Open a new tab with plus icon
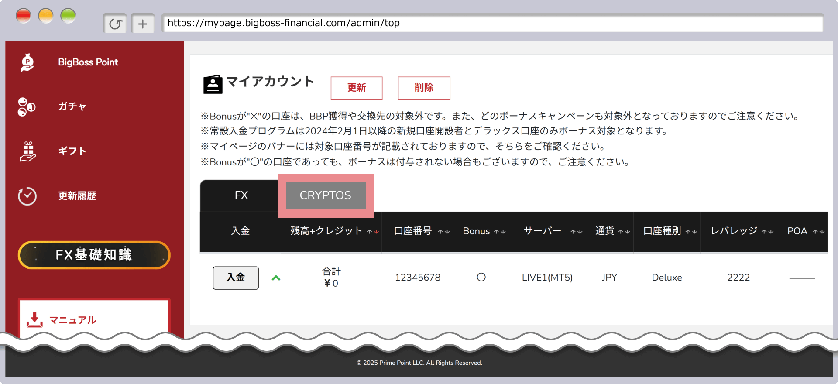The image size is (838, 384). (143, 24)
